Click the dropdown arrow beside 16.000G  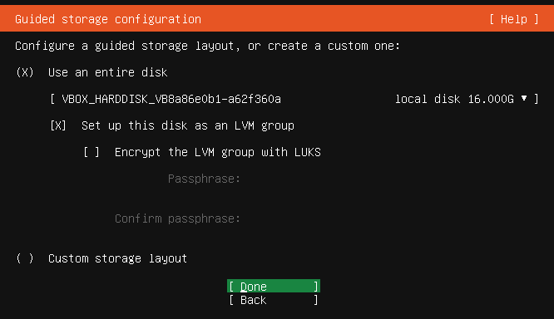point(524,99)
